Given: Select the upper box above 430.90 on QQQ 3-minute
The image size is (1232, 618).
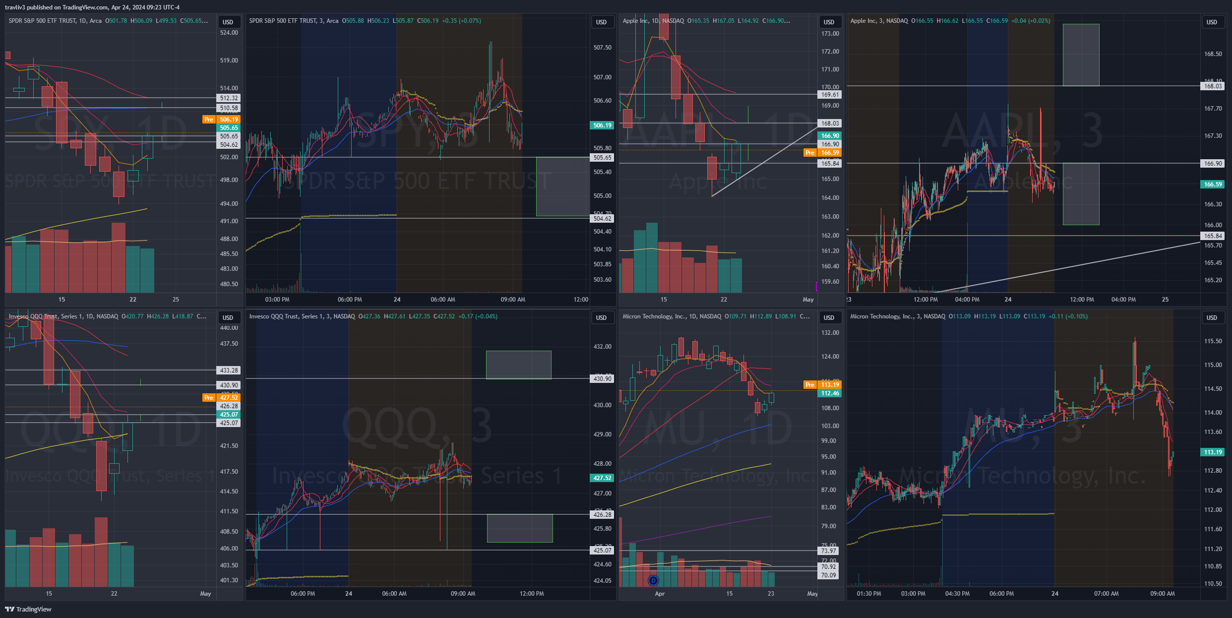Looking at the screenshot, I should click(518, 365).
